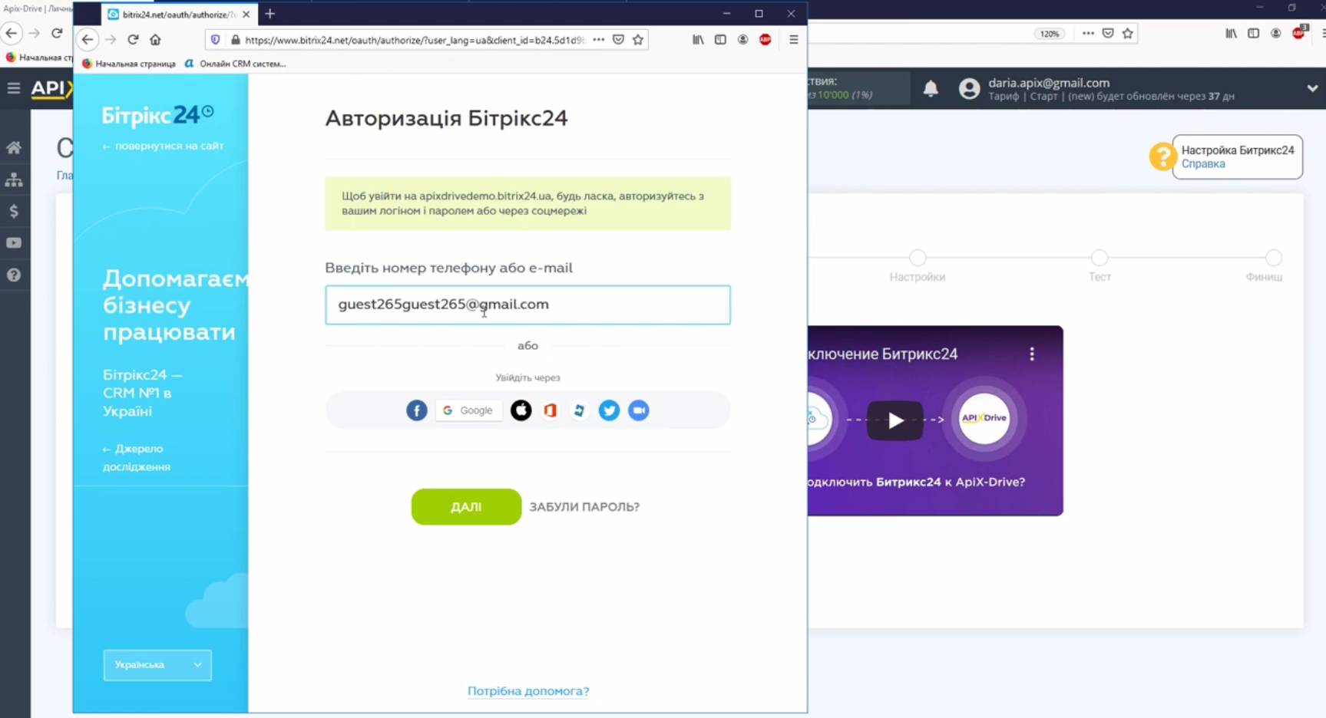Reload the Bitrix24 authorization page
The height and width of the screenshot is (718, 1326).
click(x=133, y=40)
